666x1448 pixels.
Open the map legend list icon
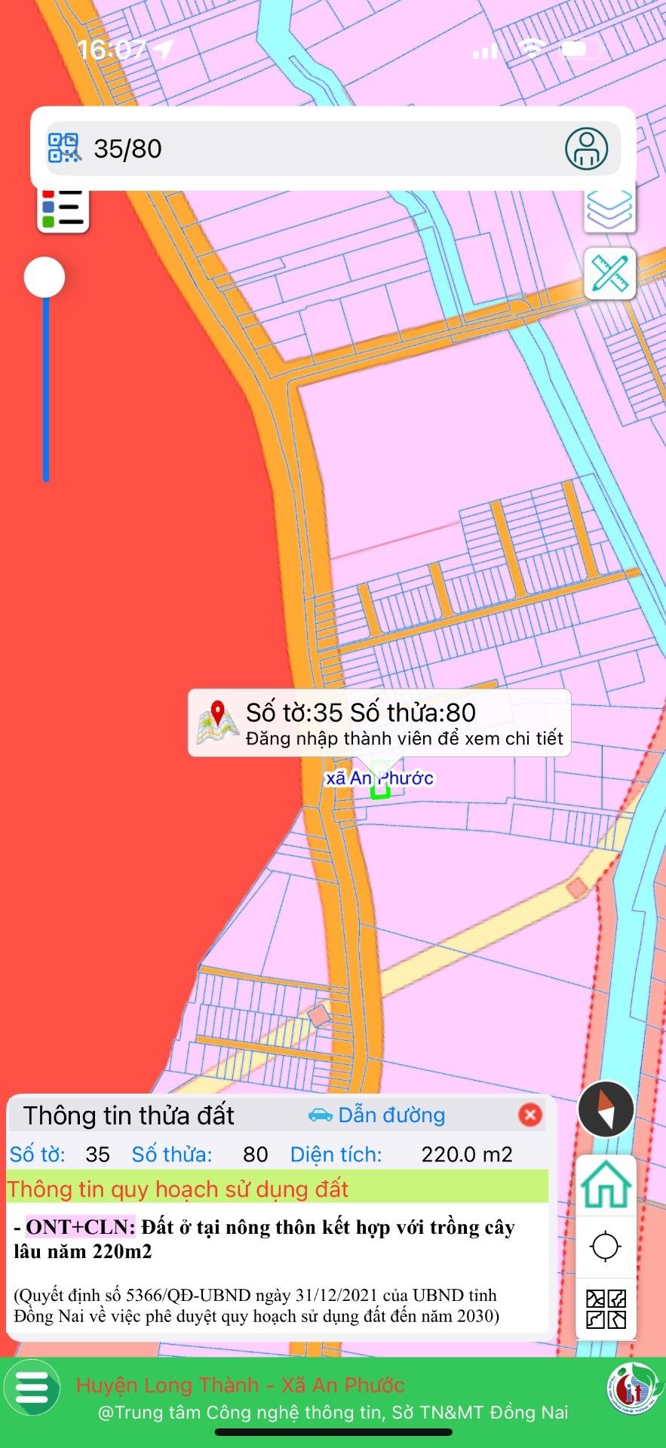pyautogui.click(x=63, y=209)
